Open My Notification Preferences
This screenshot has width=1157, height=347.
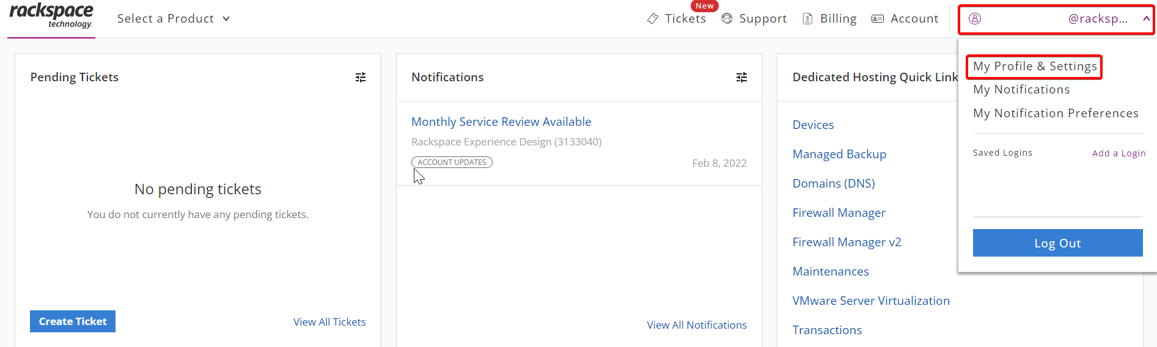pyautogui.click(x=1056, y=113)
